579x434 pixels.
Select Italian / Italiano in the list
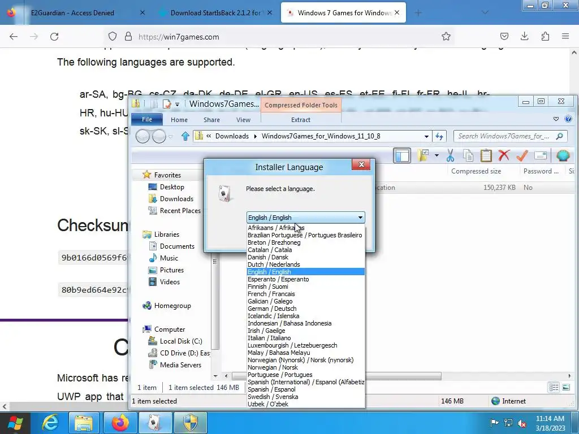click(269, 338)
